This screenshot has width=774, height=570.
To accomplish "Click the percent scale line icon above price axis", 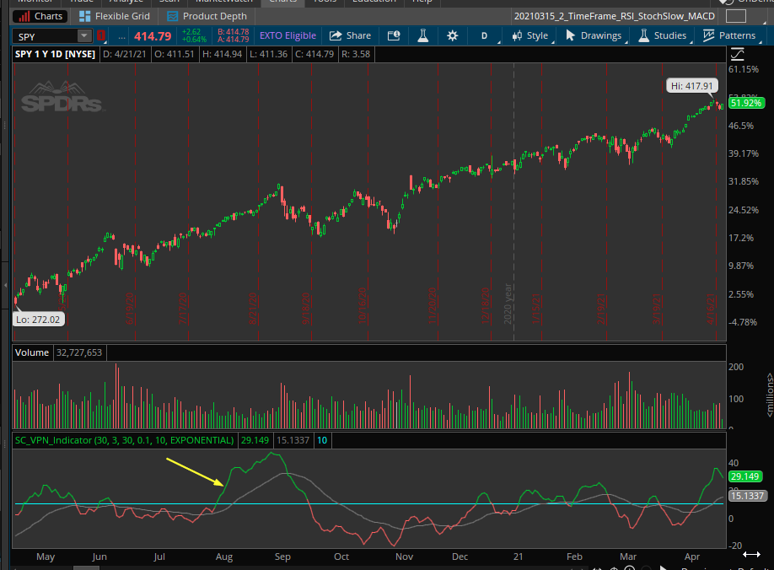I will 737,54.
